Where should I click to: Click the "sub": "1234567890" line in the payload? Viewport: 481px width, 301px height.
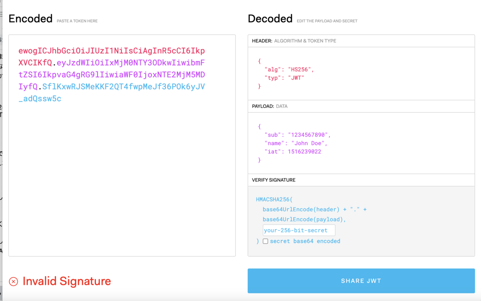click(298, 135)
